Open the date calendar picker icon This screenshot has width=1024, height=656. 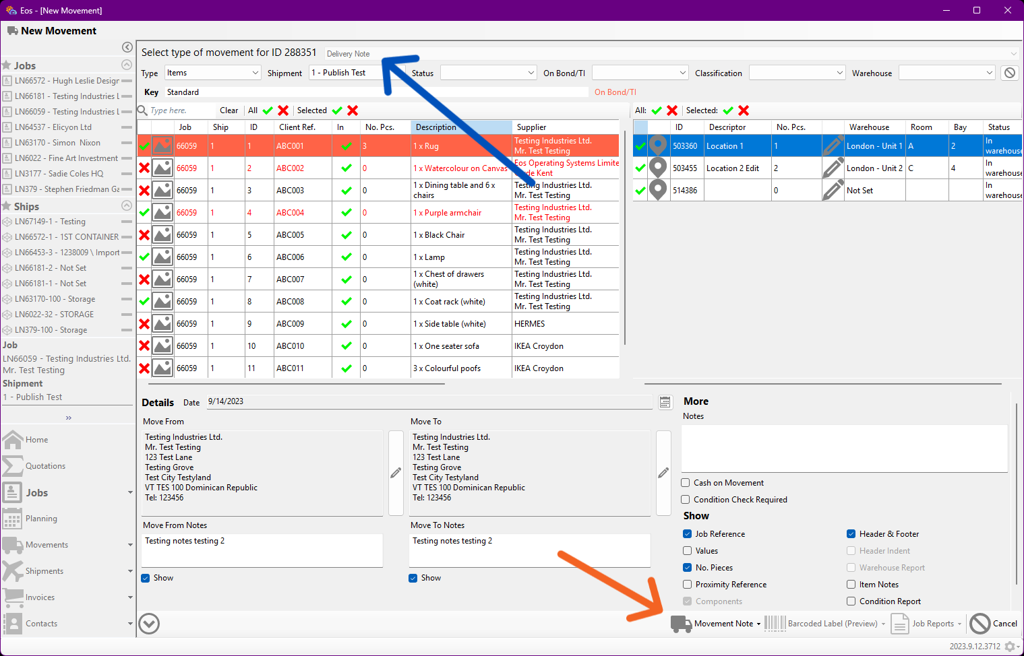pyautogui.click(x=665, y=402)
